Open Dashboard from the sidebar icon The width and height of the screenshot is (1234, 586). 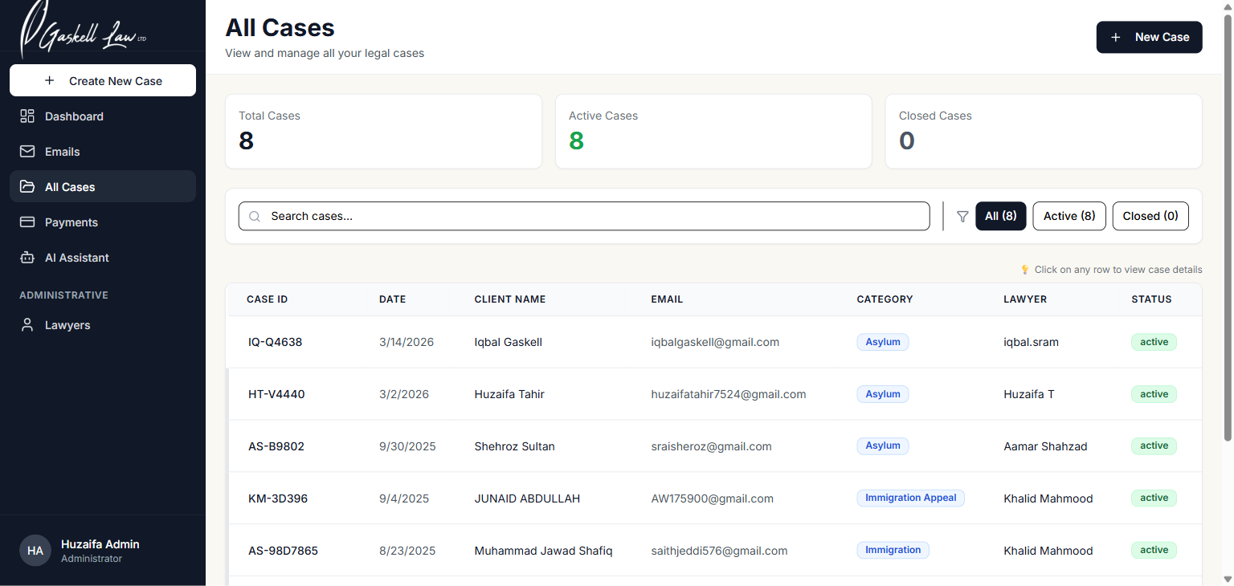[27, 116]
